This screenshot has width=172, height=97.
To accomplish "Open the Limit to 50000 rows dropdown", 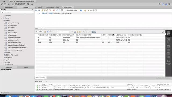I will [x=74, y=10].
